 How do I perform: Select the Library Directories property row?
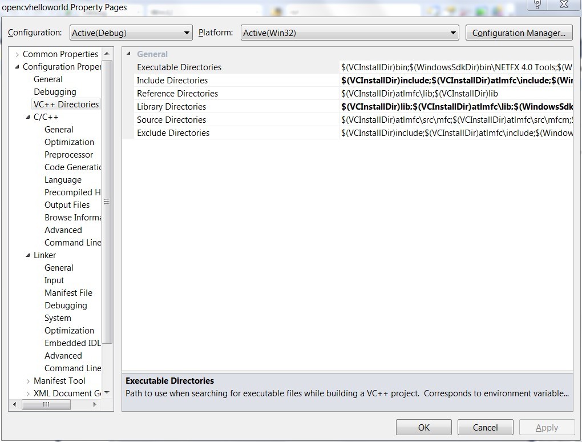click(x=171, y=106)
